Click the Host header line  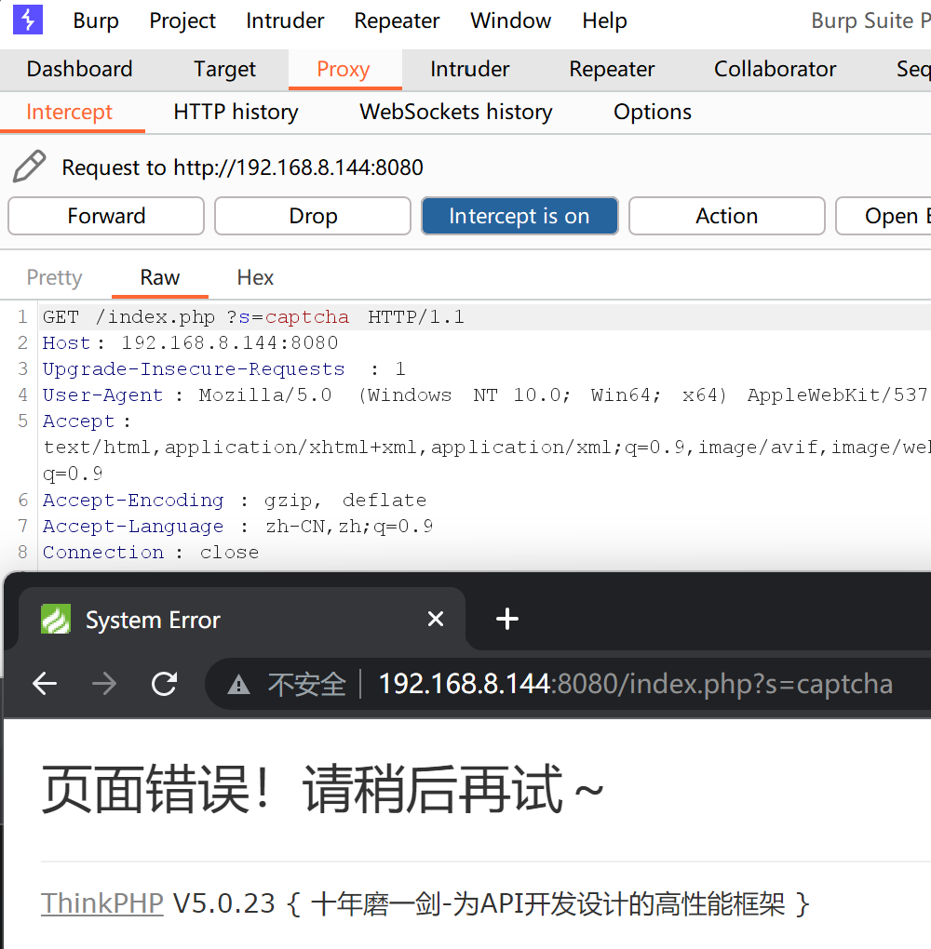click(x=190, y=343)
